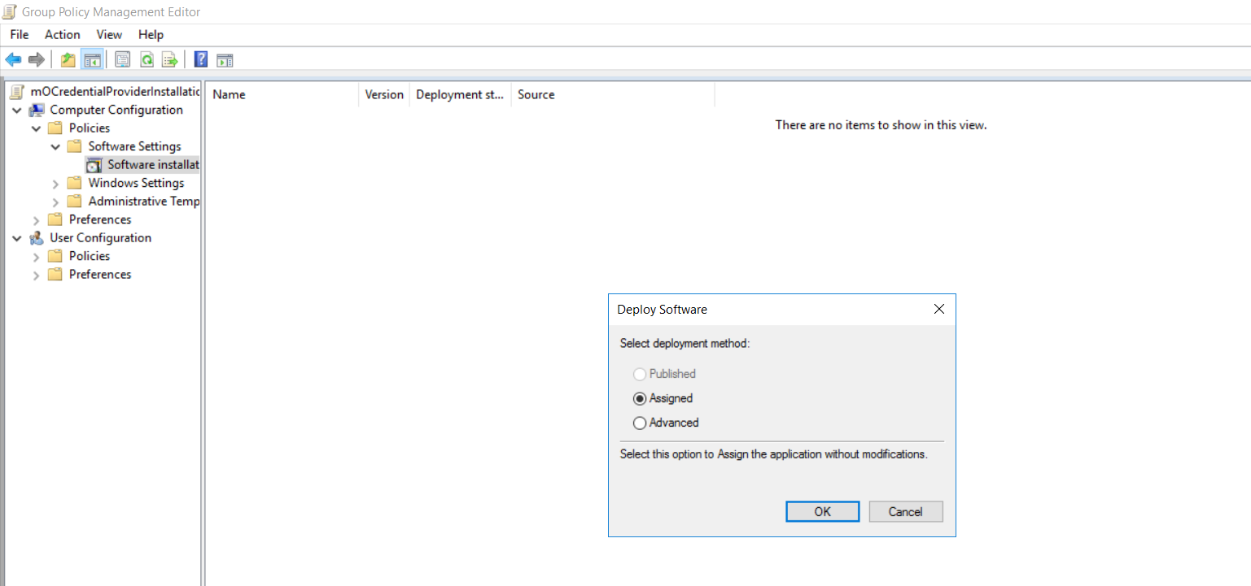Select 'Software Settings' tree row label
Image resolution: width=1251 pixels, height=586 pixels.
coord(134,146)
